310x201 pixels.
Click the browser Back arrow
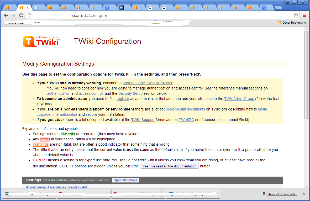[6, 15]
